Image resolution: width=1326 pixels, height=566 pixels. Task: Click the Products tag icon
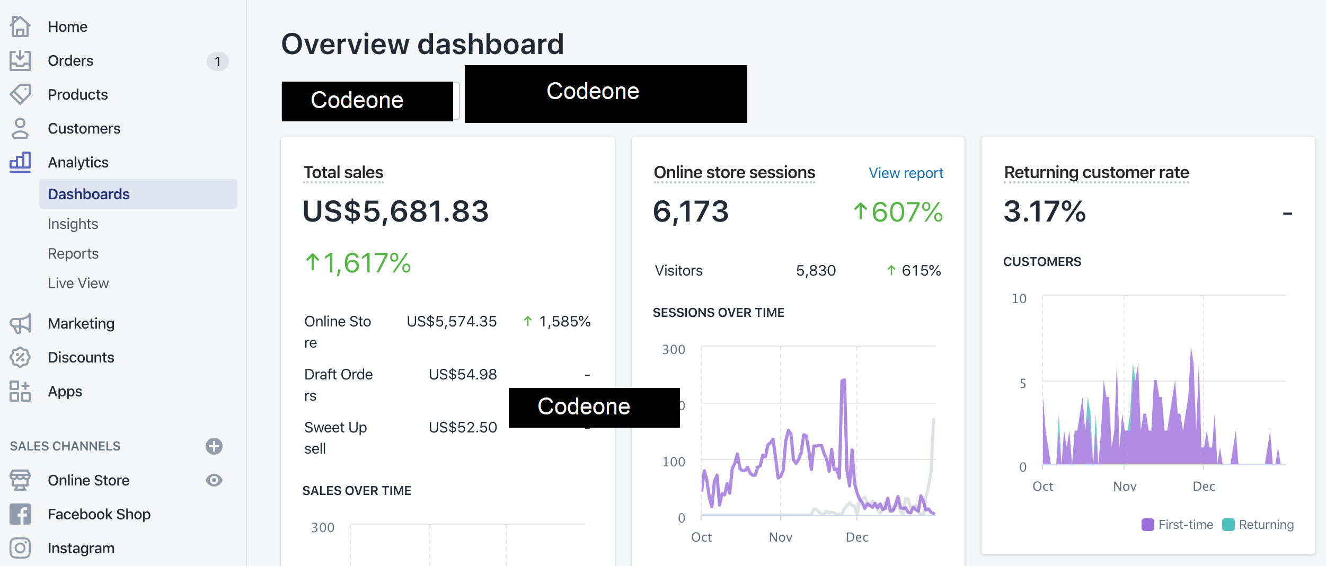[20, 94]
